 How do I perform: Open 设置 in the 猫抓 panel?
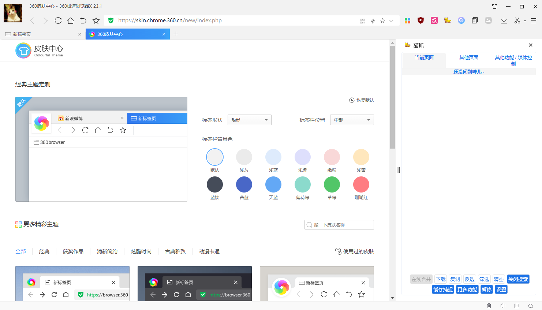point(501,289)
